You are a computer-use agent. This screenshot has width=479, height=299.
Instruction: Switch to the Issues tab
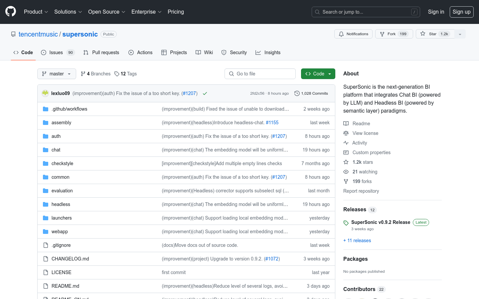click(x=58, y=52)
